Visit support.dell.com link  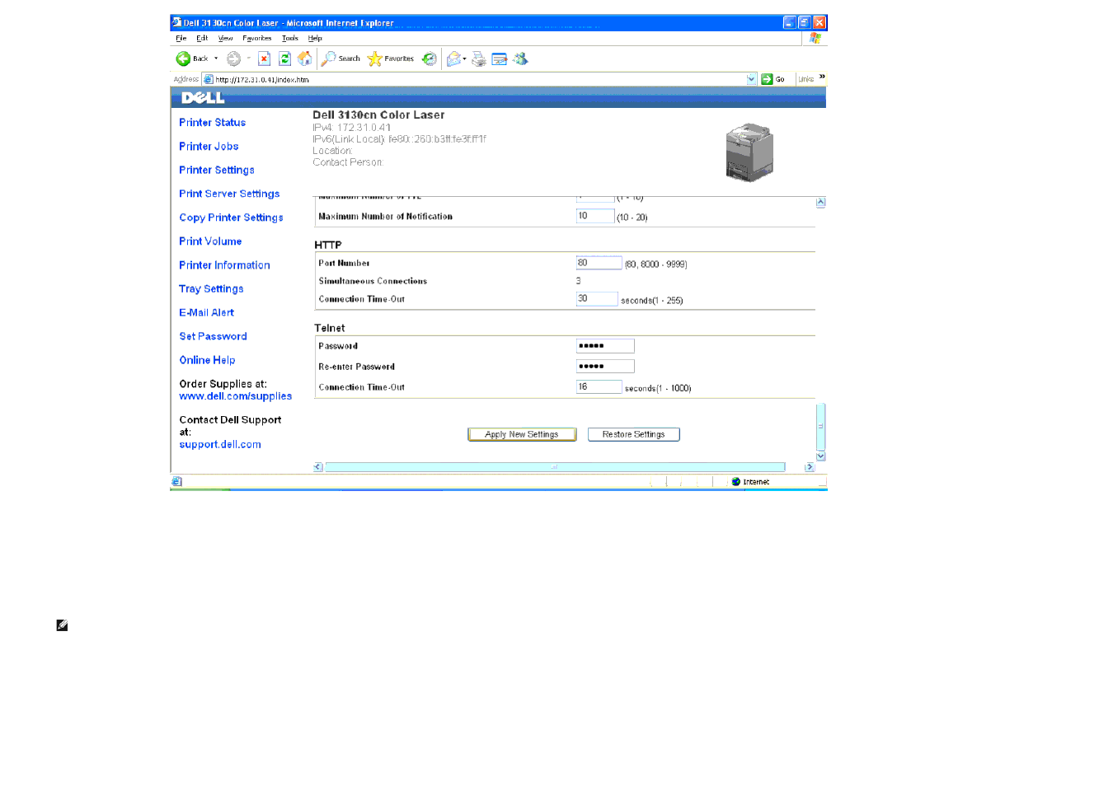(x=220, y=444)
